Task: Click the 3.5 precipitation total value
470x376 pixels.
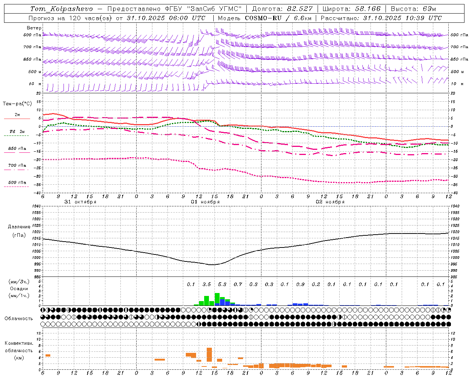Action: coord(207,284)
